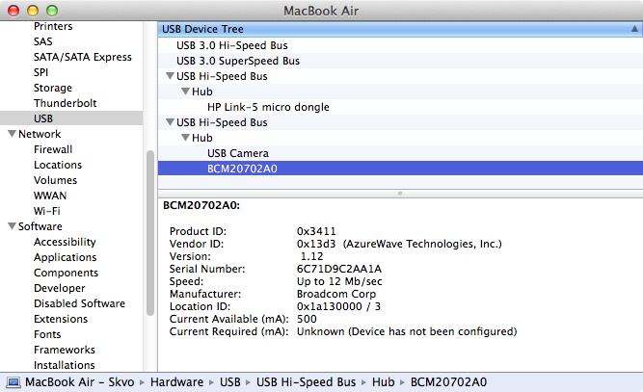Open Disabled Software in the sidebar

tap(79, 303)
